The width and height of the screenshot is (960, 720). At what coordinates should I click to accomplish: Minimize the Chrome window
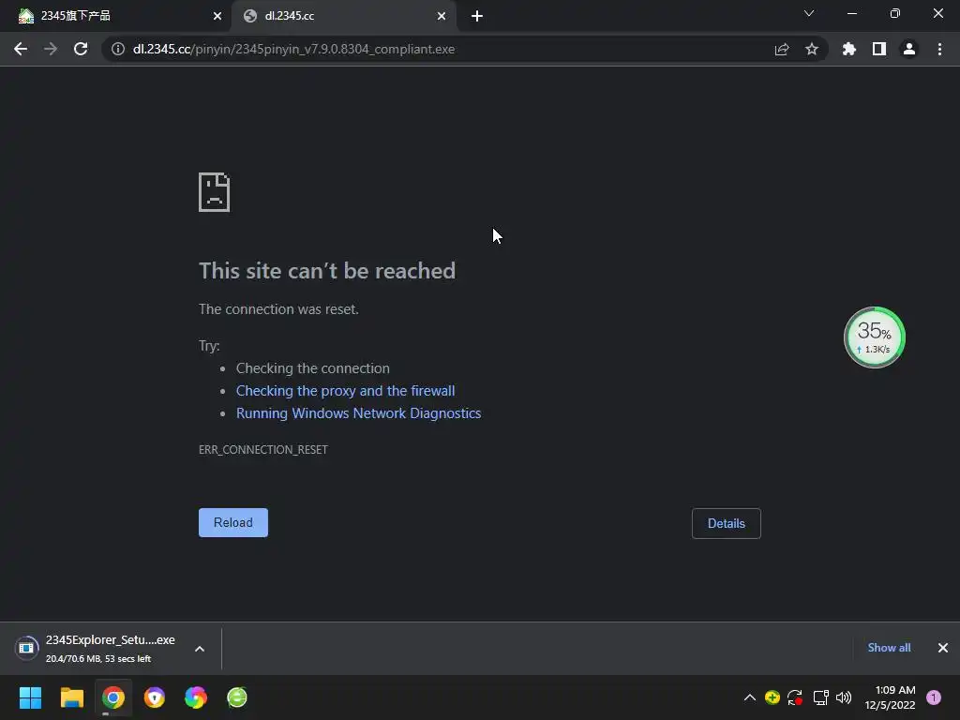pos(851,13)
